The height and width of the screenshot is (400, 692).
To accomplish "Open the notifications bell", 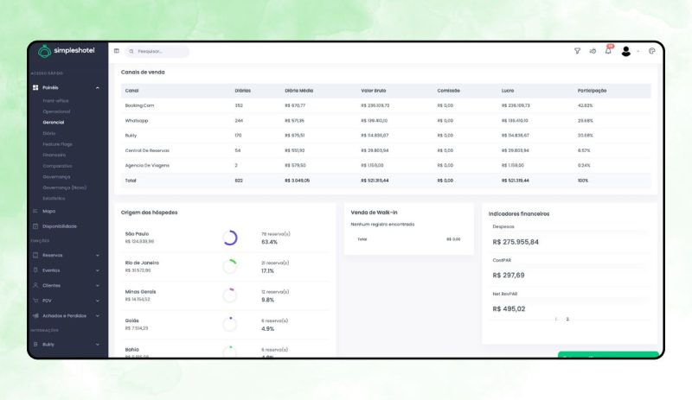I will [607, 51].
